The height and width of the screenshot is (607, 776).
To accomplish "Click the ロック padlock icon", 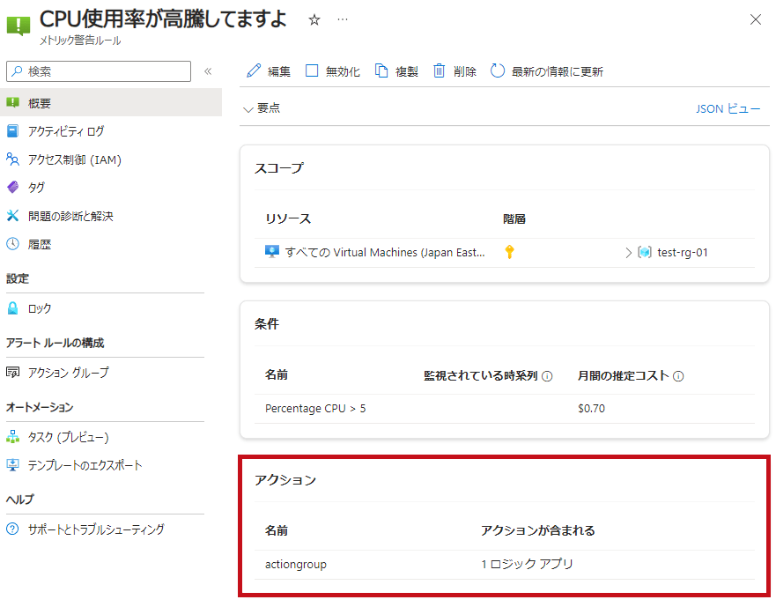I will 13,308.
